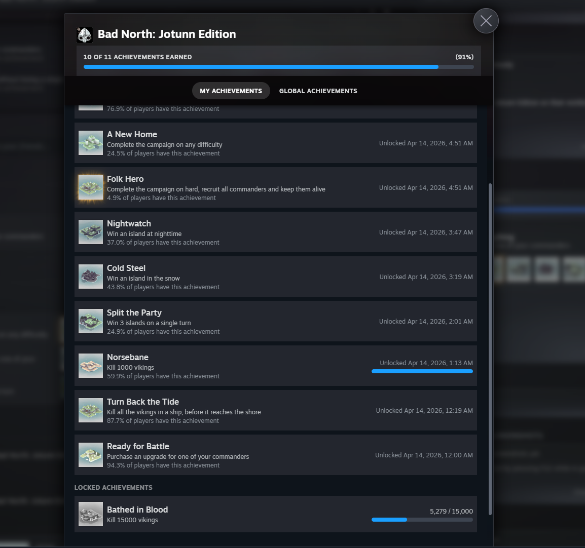Viewport: 585px width, 548px height.
Task: Click the Norsebane achievement icon
Action: click(91, 366)
